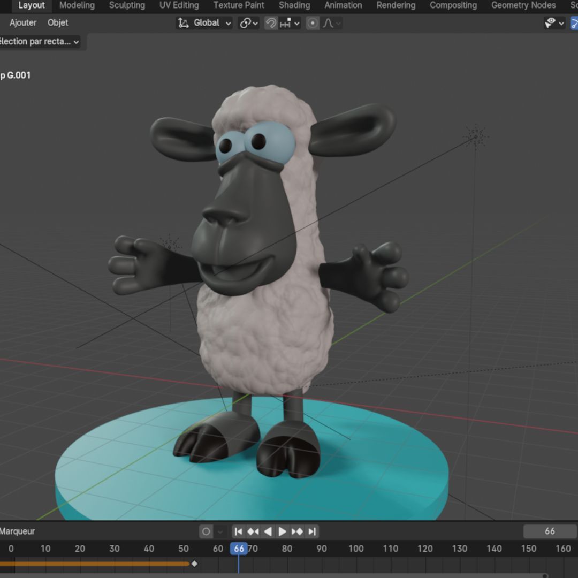
Task: Click frame 30 on the timeline ruler
Action: [115, 549]
